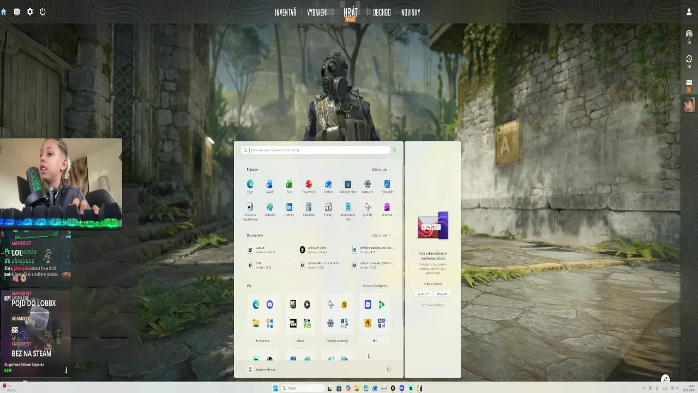This screenshot has width=698, height=393.
Task: Open Zobrazit Kategorie view dropdown
Action: pyautogui.click(x=376, y=285)
